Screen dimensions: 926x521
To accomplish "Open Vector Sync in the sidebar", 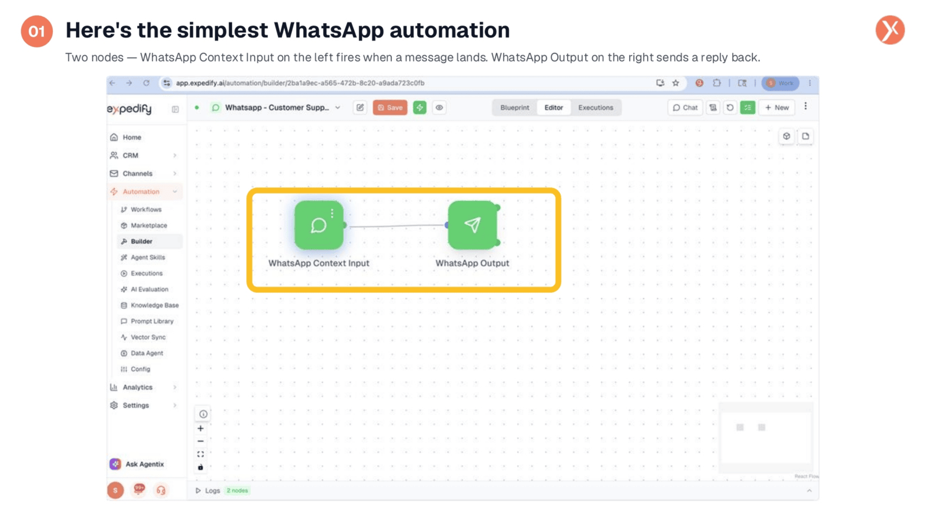I will click(148, 337).
